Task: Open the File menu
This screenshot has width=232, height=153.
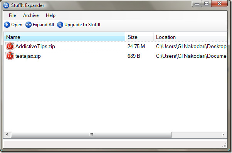Action: point(12,15)
